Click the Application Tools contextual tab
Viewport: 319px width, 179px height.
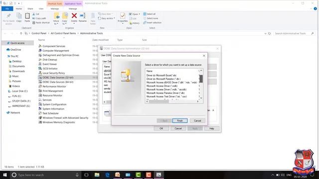[x=73, y=3]
